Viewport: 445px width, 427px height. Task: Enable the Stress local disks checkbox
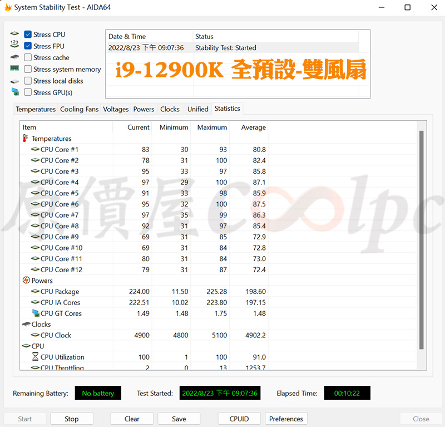(x=28, y=81)
